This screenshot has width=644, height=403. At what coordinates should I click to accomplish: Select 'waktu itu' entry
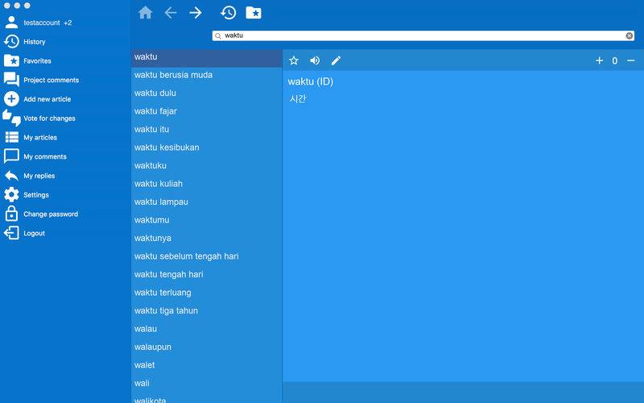(207, 129)
